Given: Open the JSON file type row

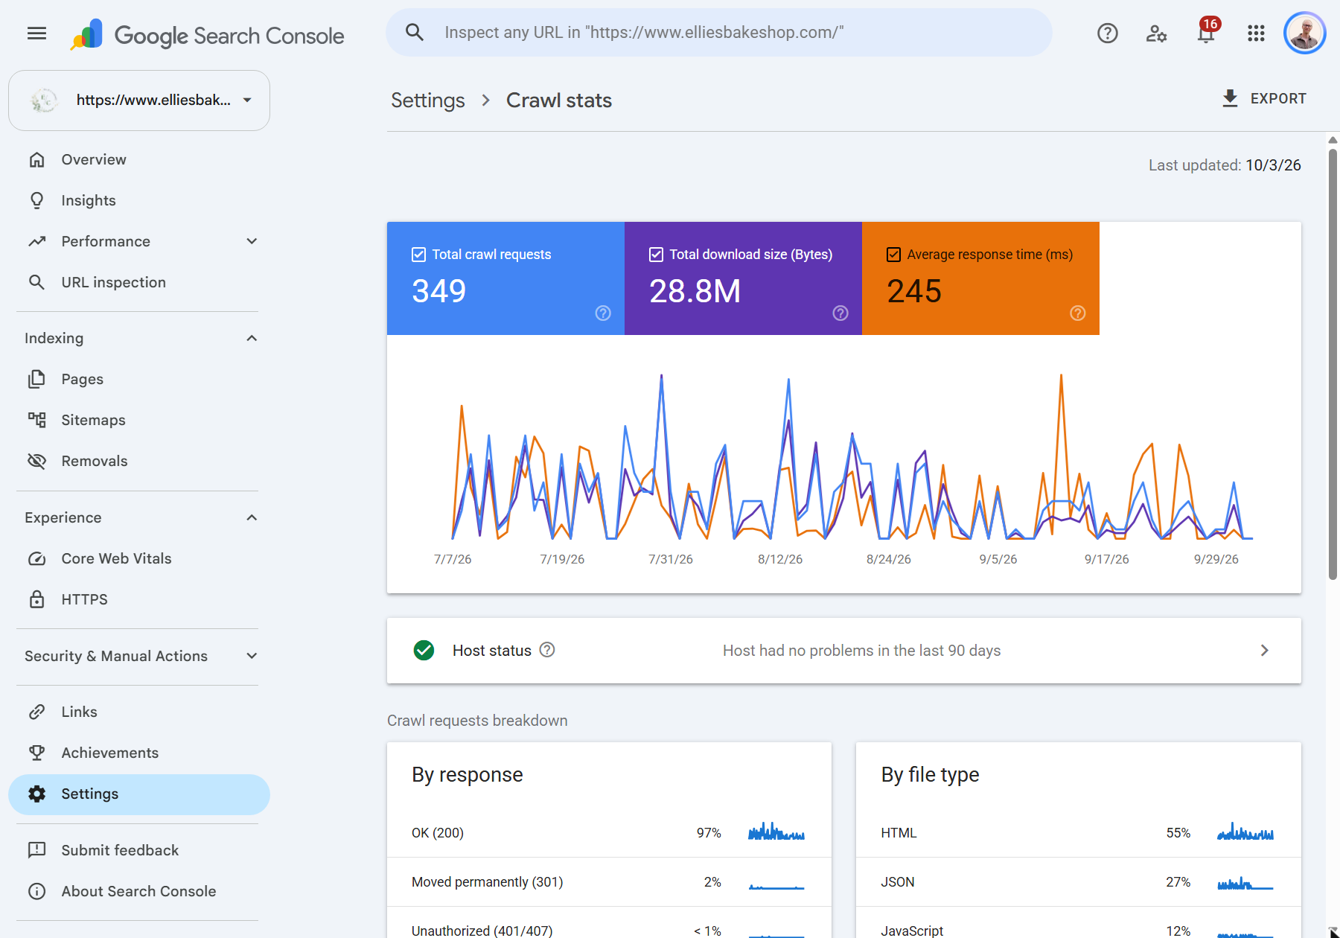Looking at the screenshot, I should 1079,882.
